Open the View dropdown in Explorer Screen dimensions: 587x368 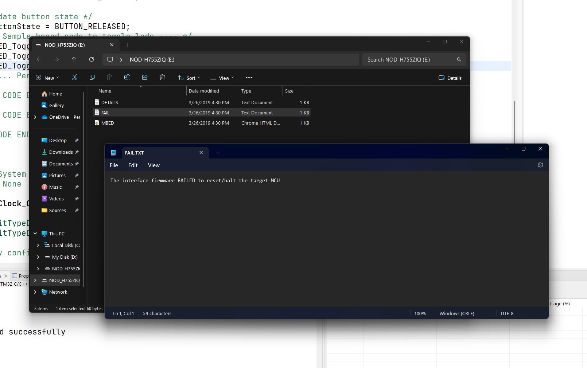pos(222,78)
